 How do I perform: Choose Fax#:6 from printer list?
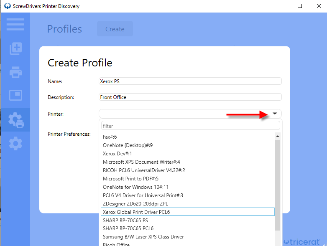click(x=188, y=137)
